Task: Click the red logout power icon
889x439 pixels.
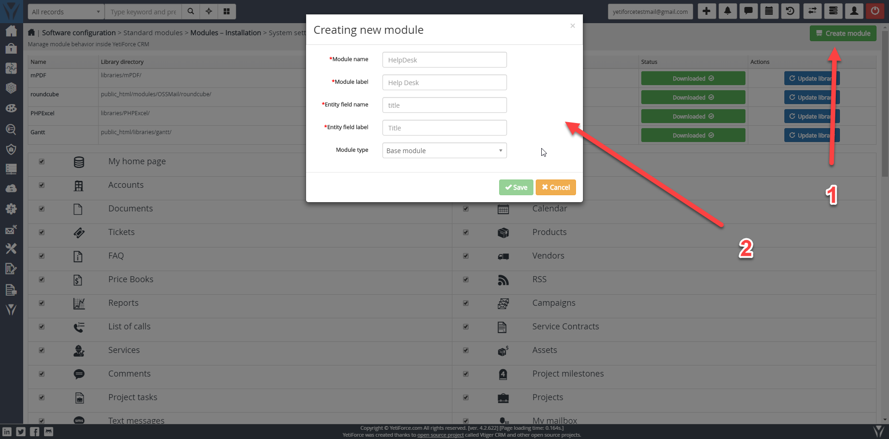Action: pos(875,11)
